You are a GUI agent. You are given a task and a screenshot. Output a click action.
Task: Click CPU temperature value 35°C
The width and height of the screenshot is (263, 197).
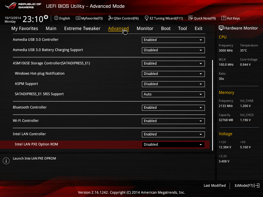click(243, 51)
